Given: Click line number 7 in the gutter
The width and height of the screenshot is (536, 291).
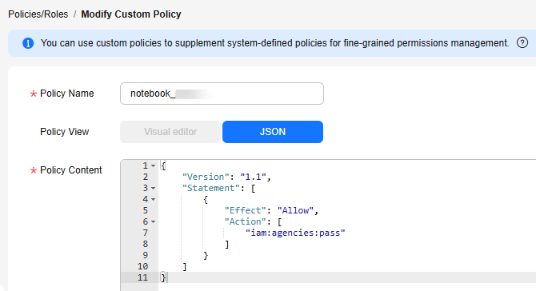Looking at the screenshot, I should pyautogui.click(x=146, y=233).
